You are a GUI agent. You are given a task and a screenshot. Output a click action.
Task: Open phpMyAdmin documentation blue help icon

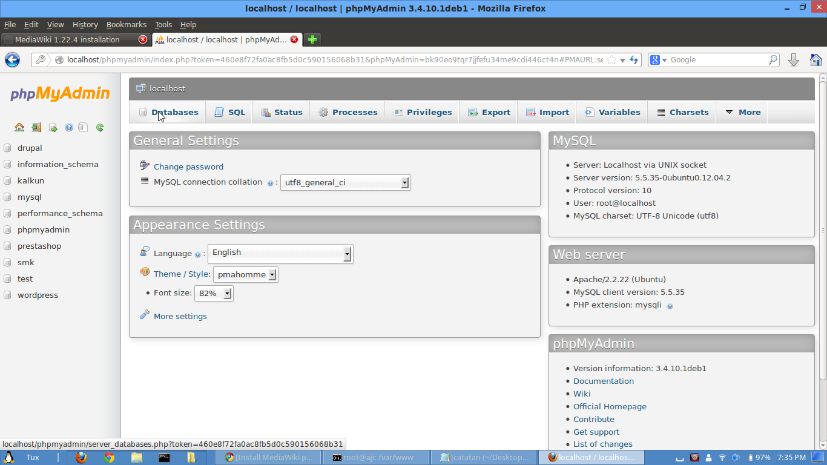pyautogui.click(x=68, y=127)
